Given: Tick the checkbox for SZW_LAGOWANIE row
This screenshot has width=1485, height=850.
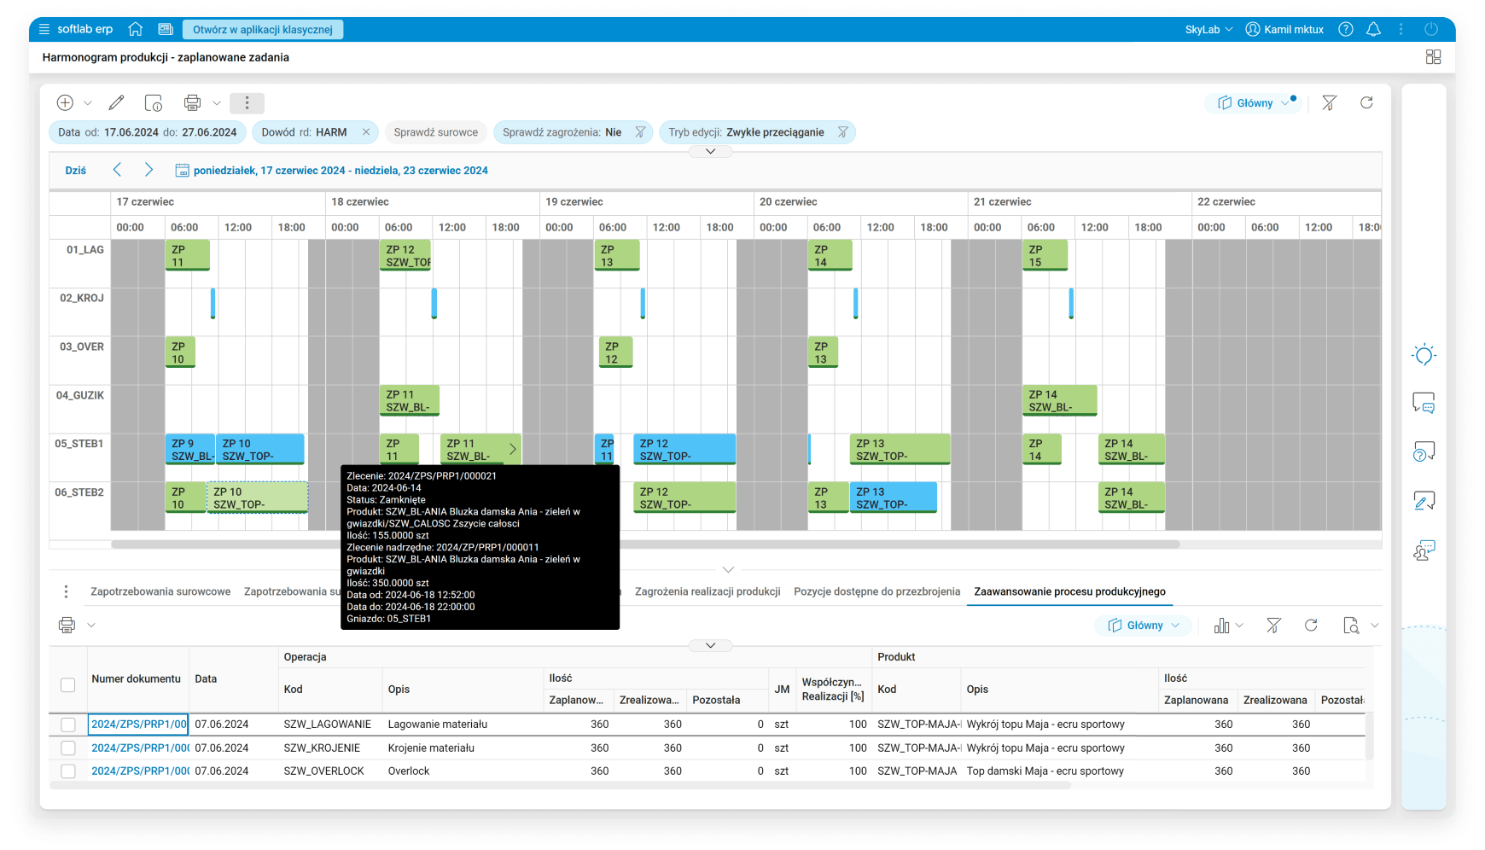Looking at the screenshot, I should point(68,725).
